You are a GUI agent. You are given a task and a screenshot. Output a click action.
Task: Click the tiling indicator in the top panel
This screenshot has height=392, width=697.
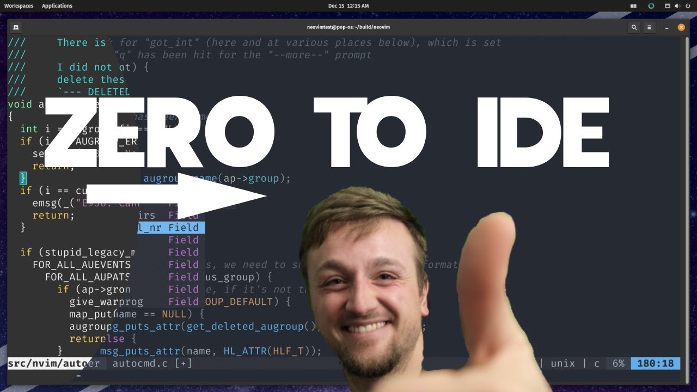(633, 6)
